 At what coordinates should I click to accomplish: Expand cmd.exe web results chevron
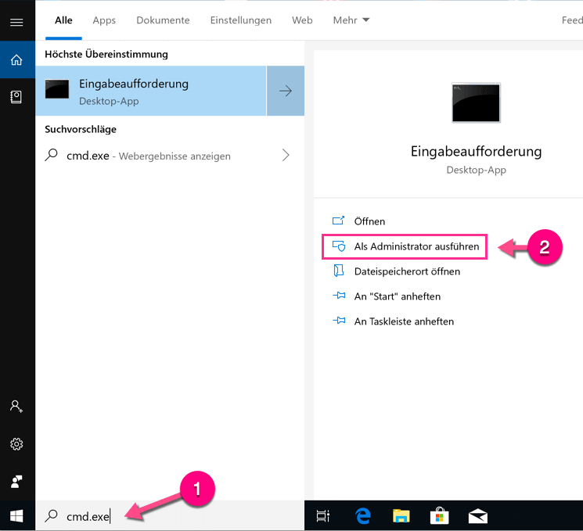(x=286, y=156)
